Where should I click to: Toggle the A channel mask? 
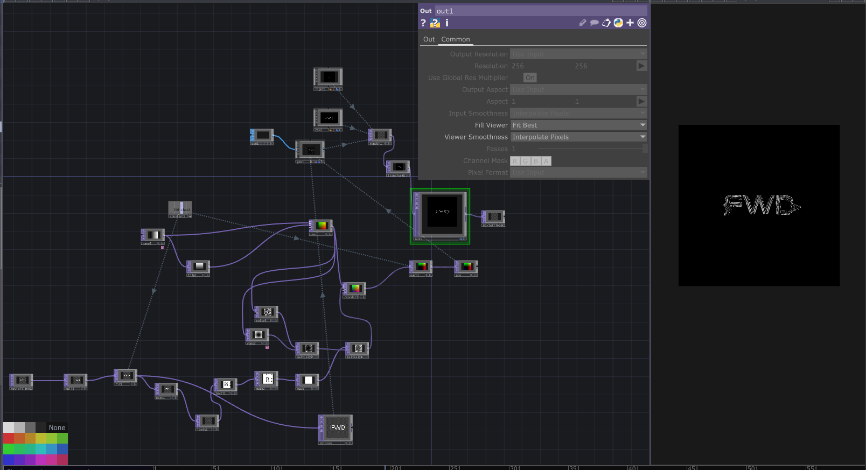click(x=546, y=161)
